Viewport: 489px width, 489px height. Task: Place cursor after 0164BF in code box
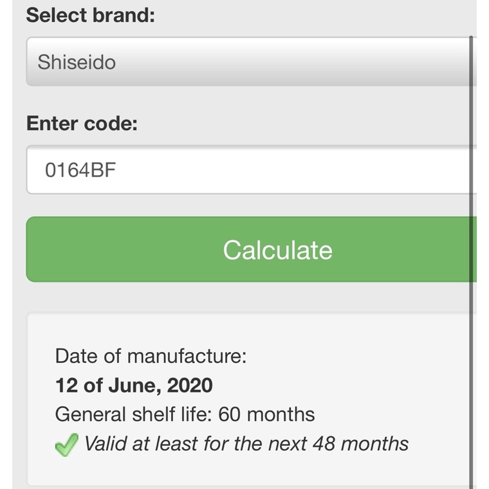pos(117,171)
